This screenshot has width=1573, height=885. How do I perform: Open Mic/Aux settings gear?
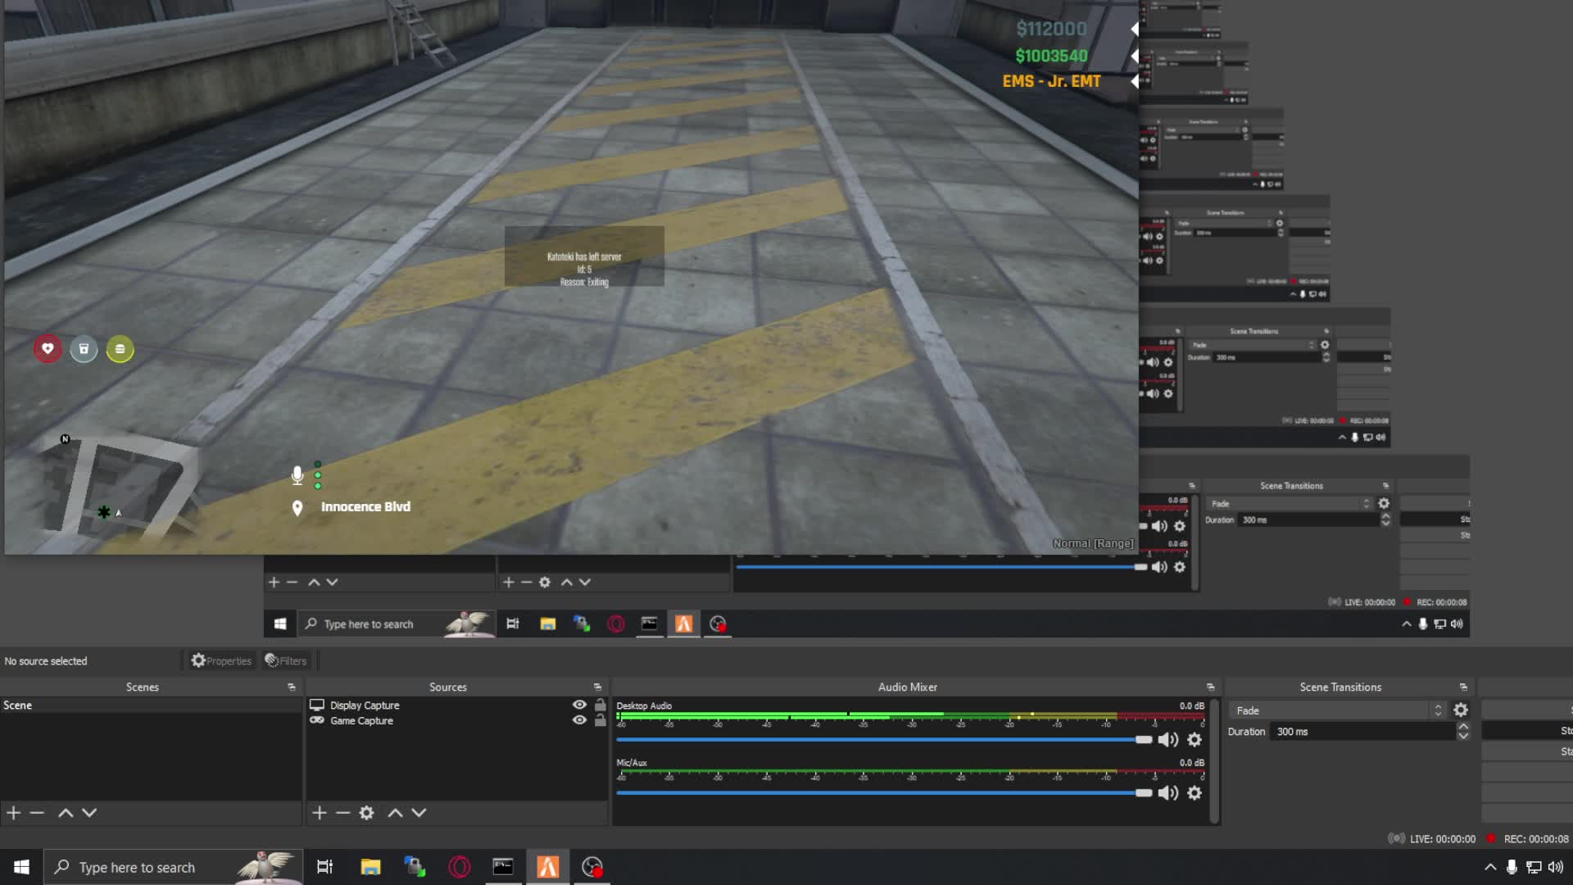(x=1194, y=792)
